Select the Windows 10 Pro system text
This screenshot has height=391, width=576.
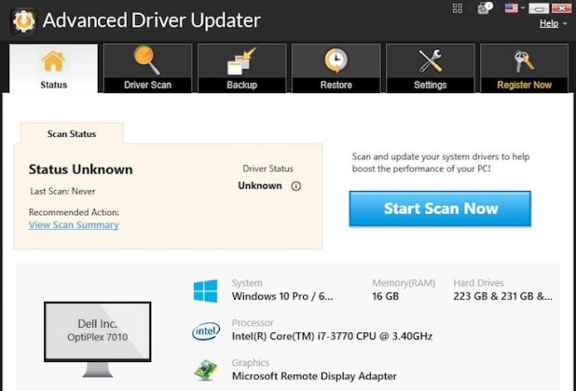tap(282, 296)
